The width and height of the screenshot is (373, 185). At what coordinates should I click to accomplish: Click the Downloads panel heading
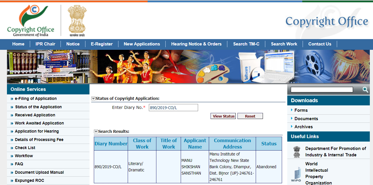[328, 100]
